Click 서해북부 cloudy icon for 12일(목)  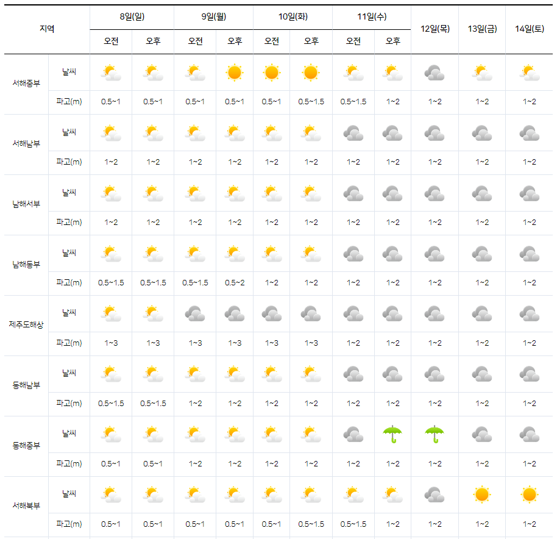point(435,494)
